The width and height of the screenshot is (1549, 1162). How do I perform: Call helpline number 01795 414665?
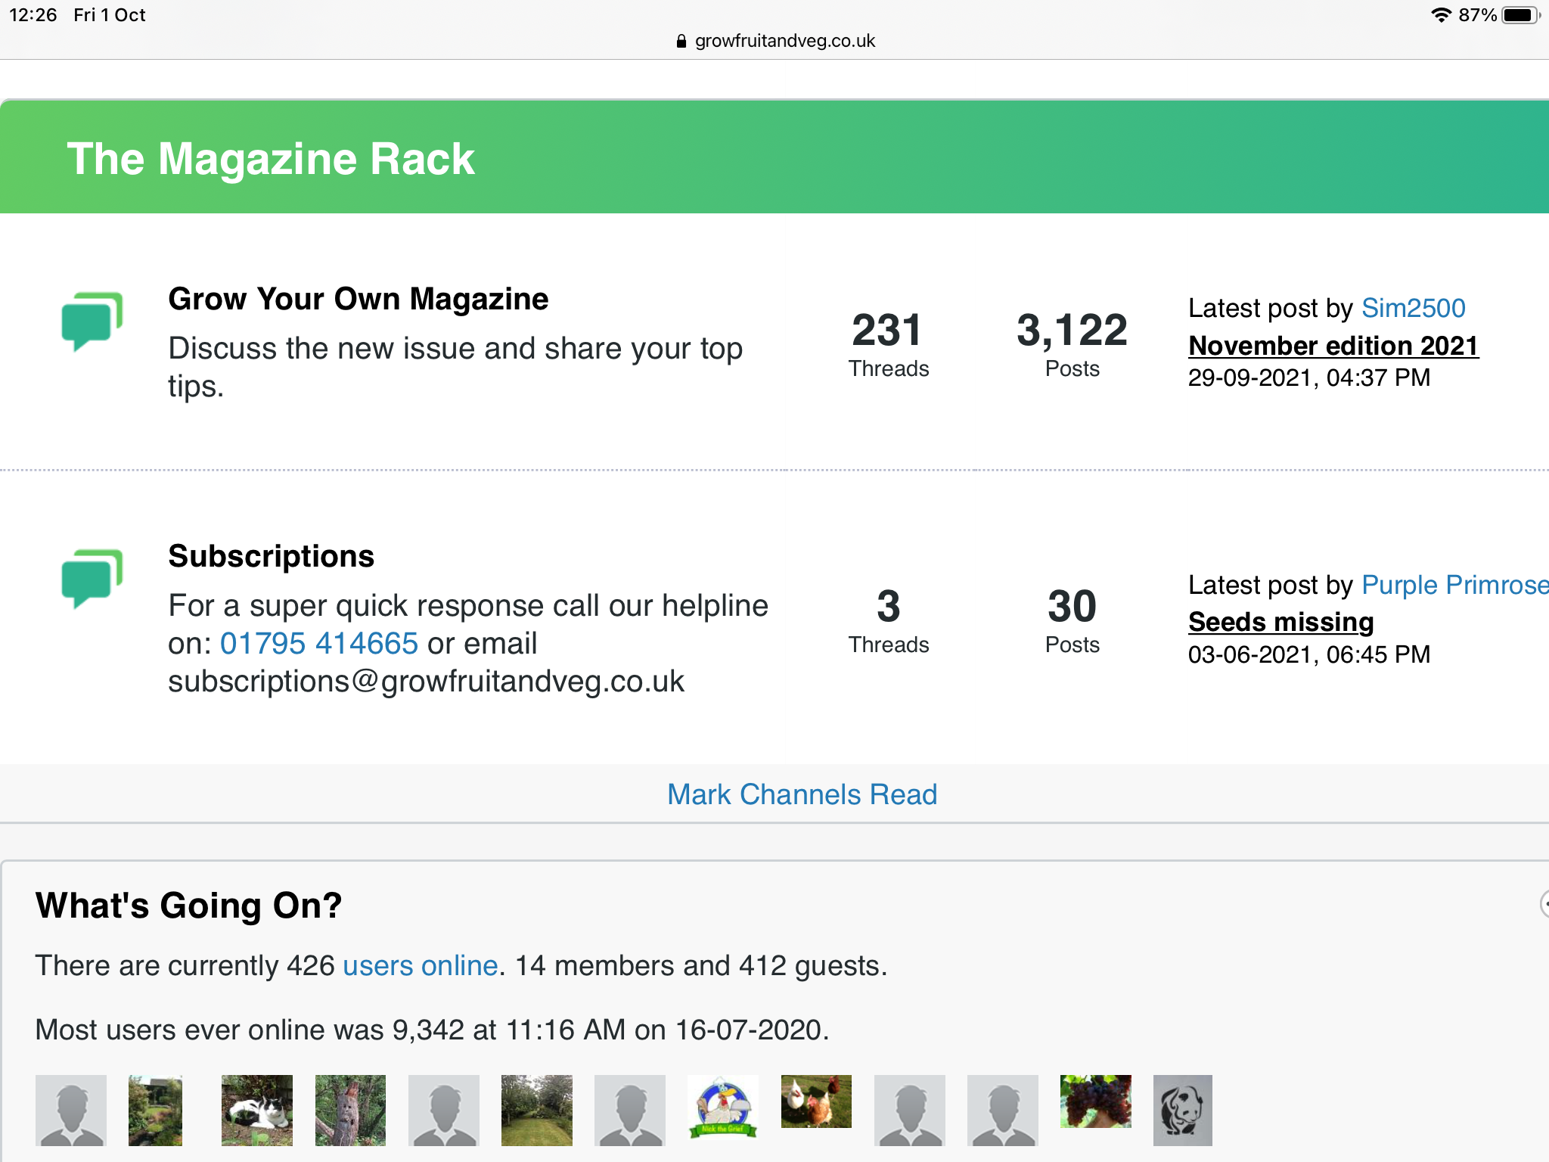319,643
